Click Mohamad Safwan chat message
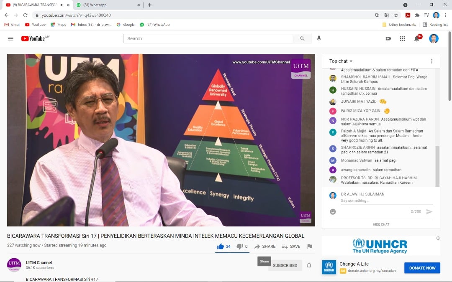 385,160
